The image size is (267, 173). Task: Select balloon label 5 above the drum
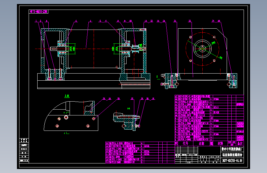[91, 21]
